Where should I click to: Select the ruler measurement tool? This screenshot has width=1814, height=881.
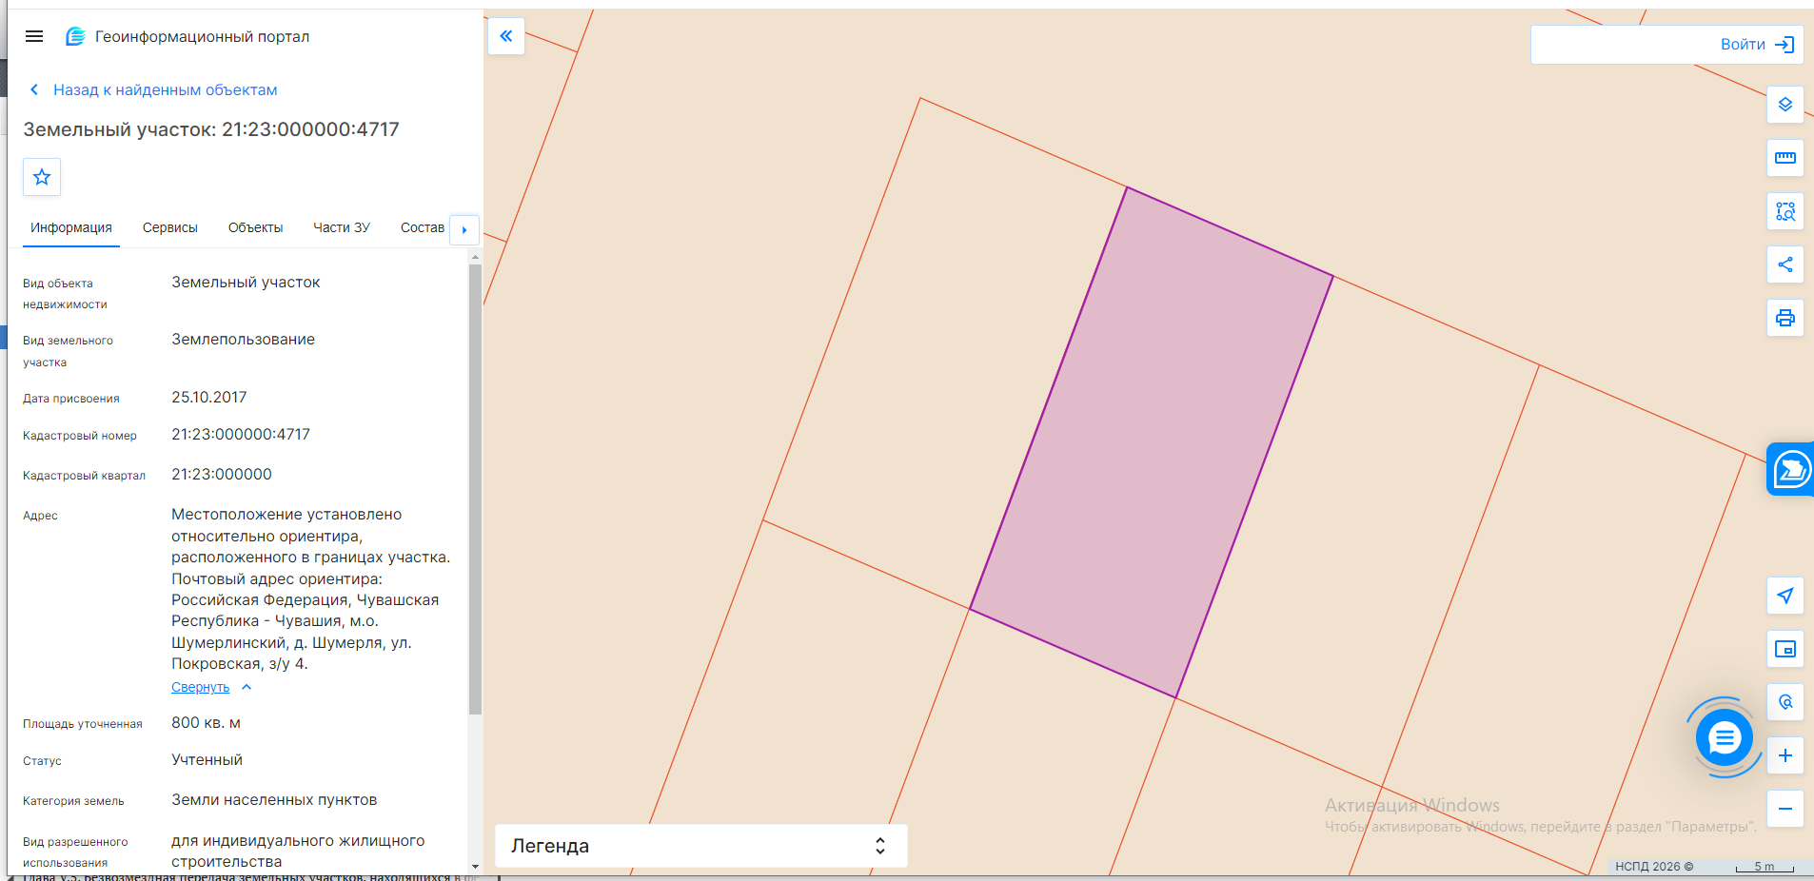1785,158
